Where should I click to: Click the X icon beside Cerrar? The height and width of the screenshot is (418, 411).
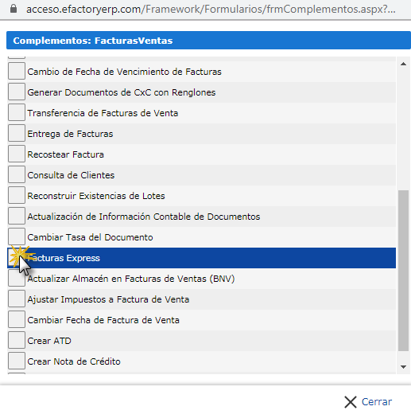(x=351, y=402)
